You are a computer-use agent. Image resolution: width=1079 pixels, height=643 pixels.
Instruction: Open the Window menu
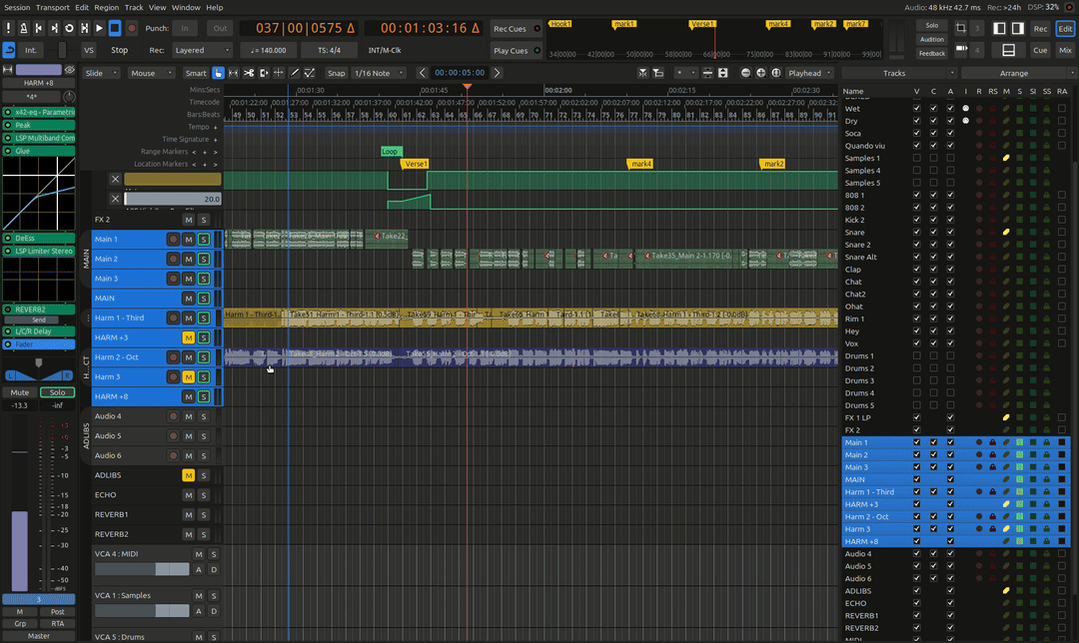(186, 7)
